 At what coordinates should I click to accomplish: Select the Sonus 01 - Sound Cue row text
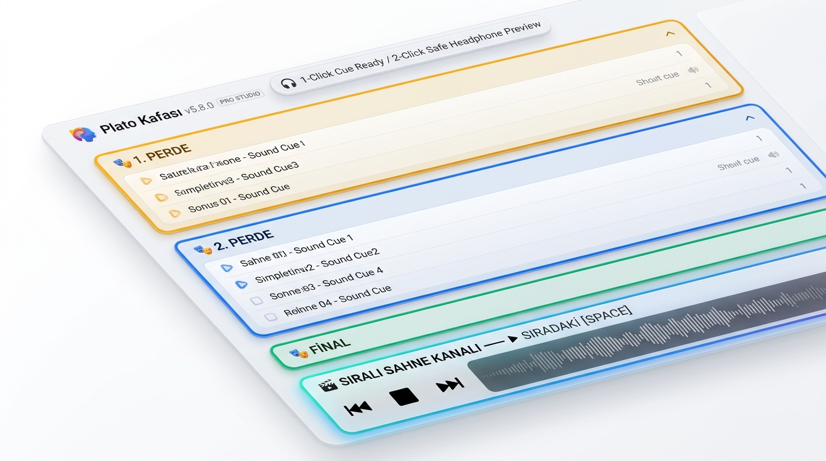239,198
